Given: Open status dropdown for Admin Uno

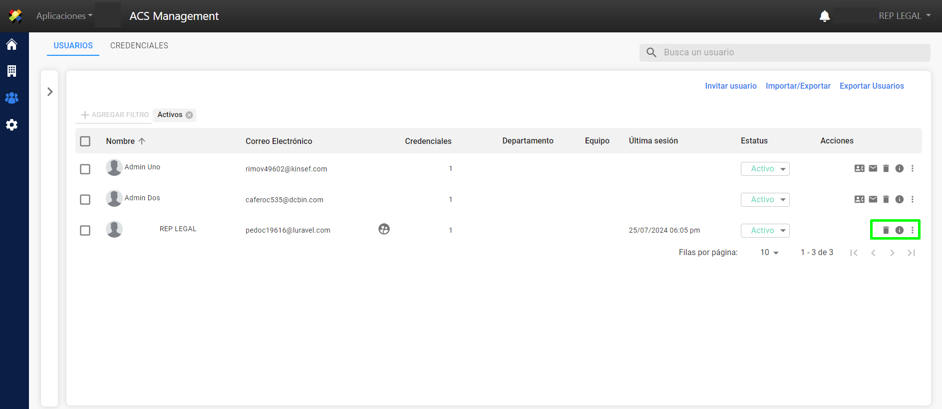Looking at the screenshot, I should (x=765, y=169).
